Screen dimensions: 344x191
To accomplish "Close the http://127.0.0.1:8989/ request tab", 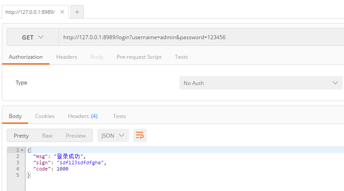I will (x=62, y=12).
